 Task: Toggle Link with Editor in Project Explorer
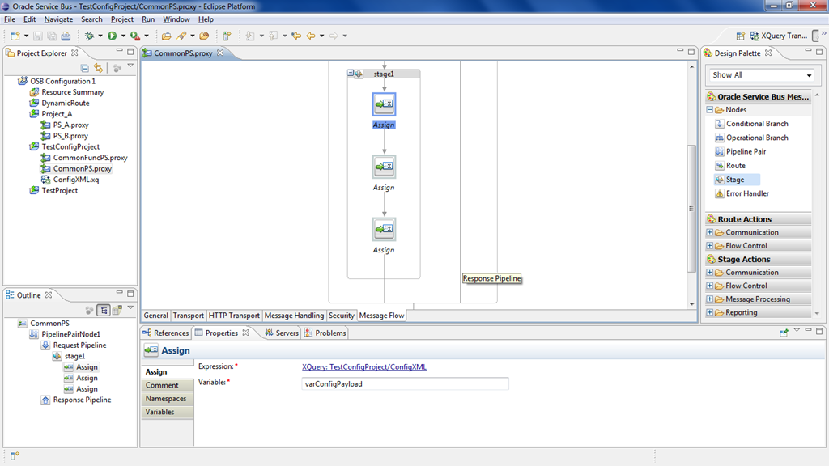tap(98, 68)
